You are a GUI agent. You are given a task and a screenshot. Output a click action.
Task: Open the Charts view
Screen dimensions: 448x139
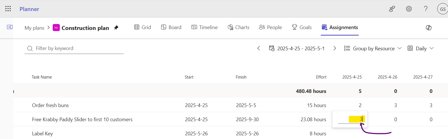[x=239, y=27]
